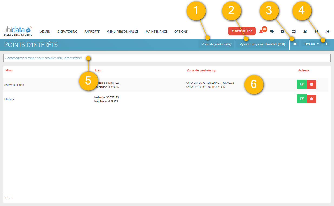Open the Dispatching menu
The width and height of the screenshot is (334, 206).
coord(67,32)
